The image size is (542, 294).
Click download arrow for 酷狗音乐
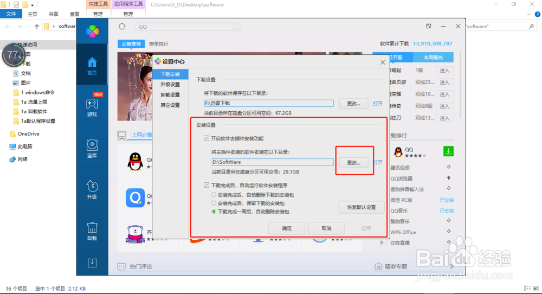[x=448, y=221]
